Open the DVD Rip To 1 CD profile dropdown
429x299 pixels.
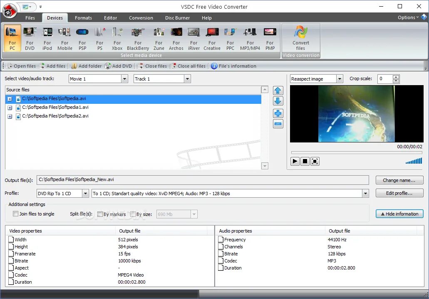pyautogui.click(x=86, y=193)
